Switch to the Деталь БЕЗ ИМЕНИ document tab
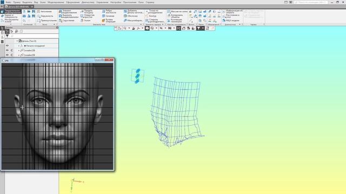 click(18, 6)
